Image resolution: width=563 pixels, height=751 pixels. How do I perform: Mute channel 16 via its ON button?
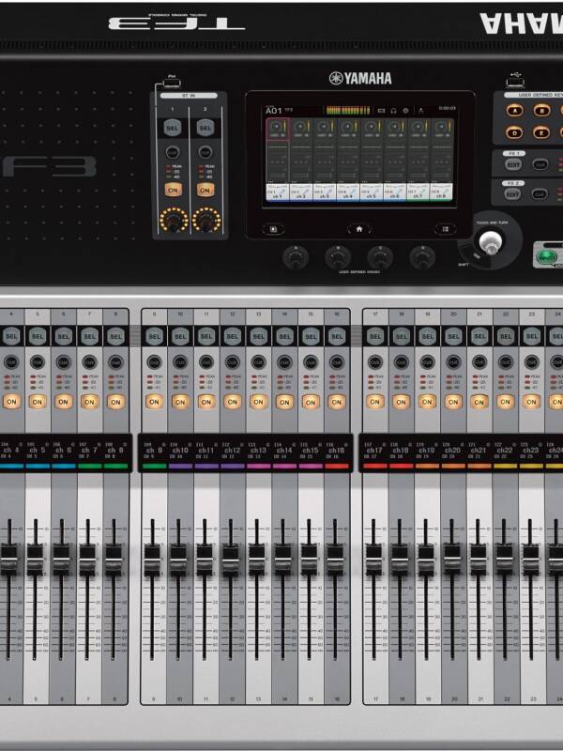tap(337, 402)
